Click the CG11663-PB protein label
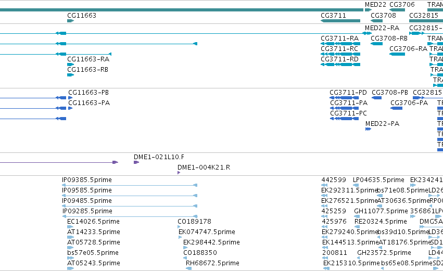Viewport: 443px width, 271px height. pyautogui.click(x=88, y=93)
